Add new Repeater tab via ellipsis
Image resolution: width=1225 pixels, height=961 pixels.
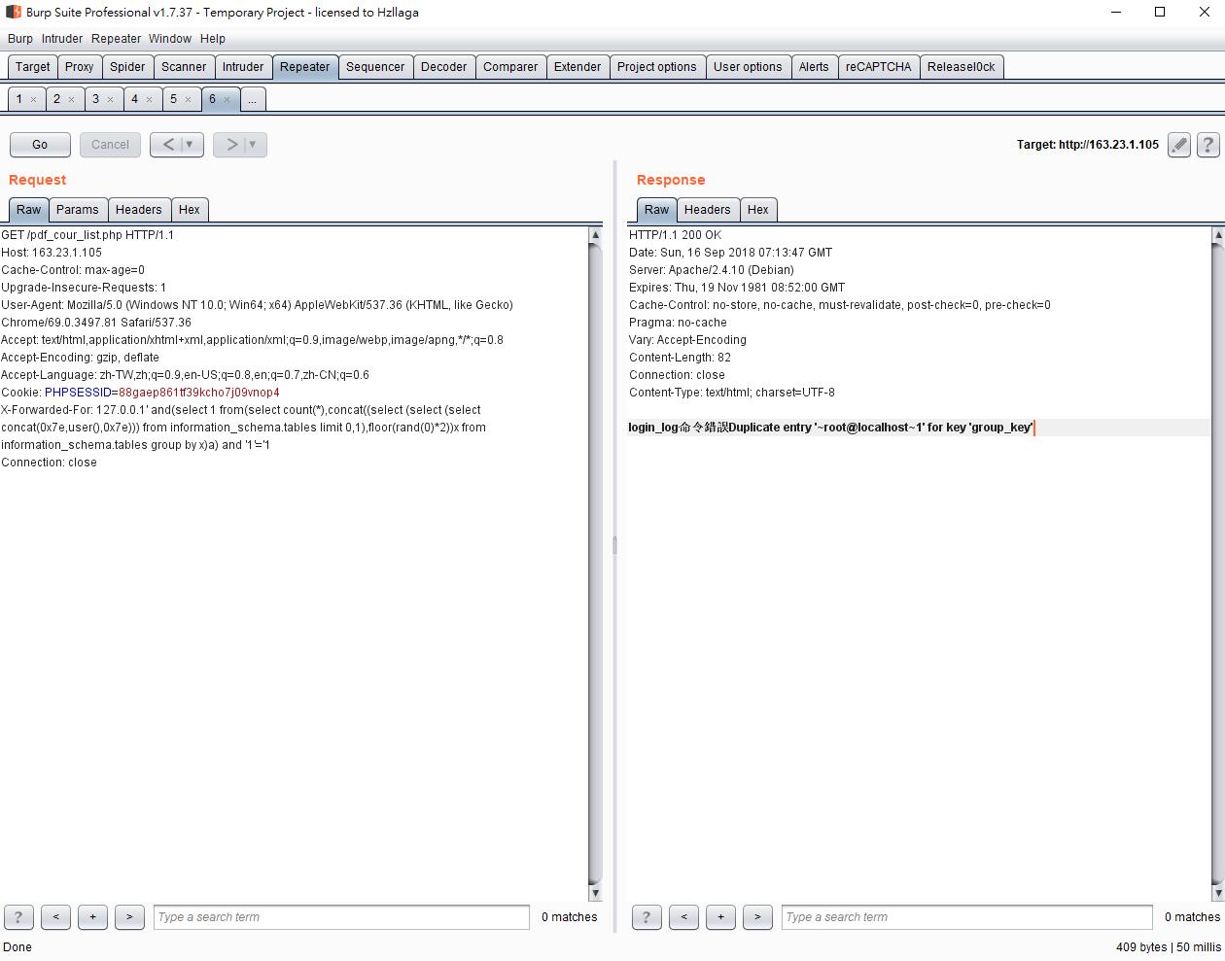252,99
